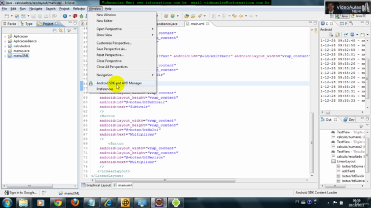Image resolution: width=371 pixels, height=208 pixels.
Task: Click the editor vertical scrollbar
Action: pos(312,143)
